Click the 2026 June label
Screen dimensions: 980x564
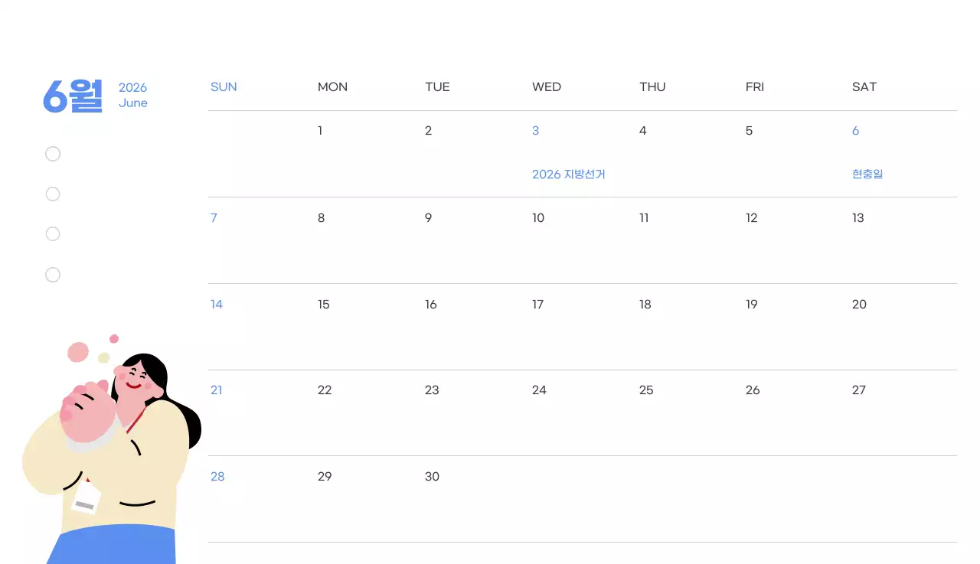point(132,95)
